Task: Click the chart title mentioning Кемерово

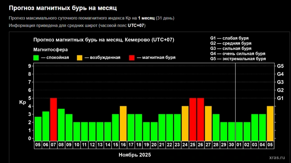Action: pos(104,40)
